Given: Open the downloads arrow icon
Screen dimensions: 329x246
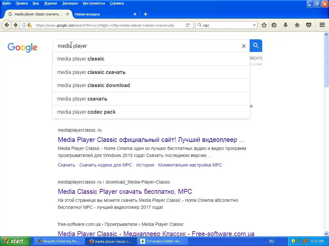Looking at the screenshot, I should tap(286, 25).
